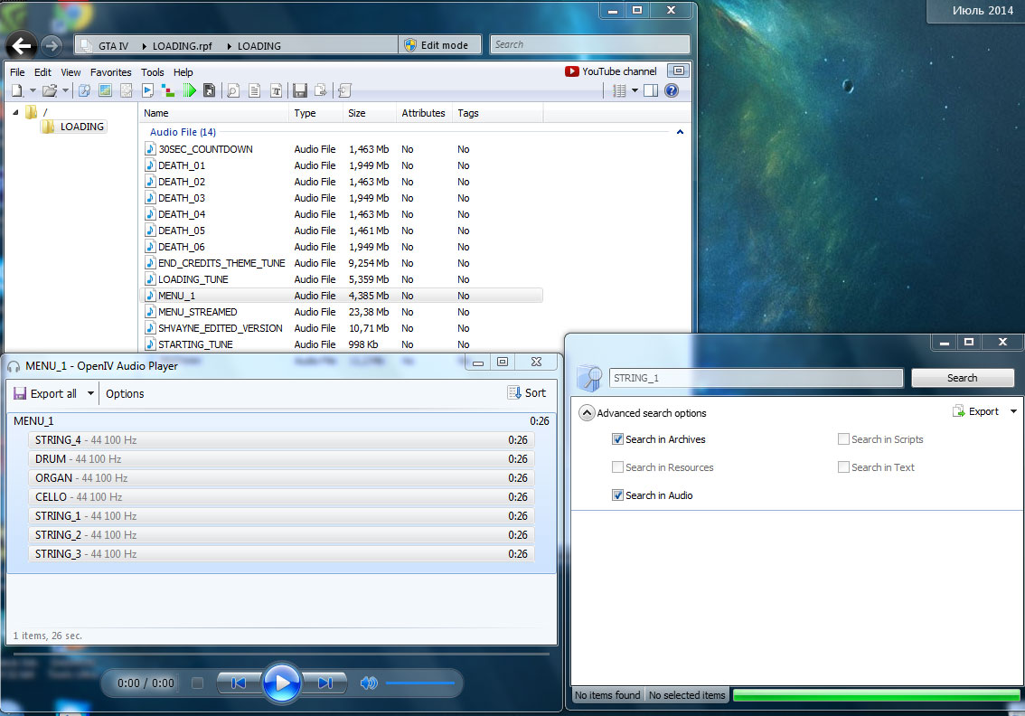Screen dimensions: 1025x716
Task: Collapse the root folder tree node
Action: point(16,112)
